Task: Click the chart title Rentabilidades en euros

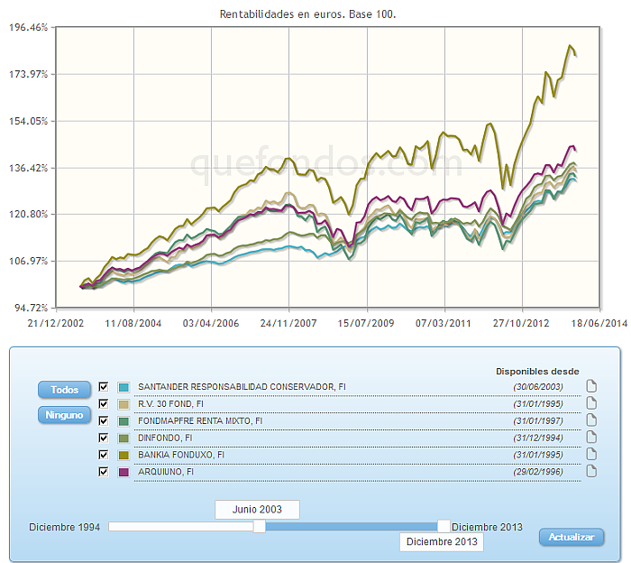Action: point(308,14)
